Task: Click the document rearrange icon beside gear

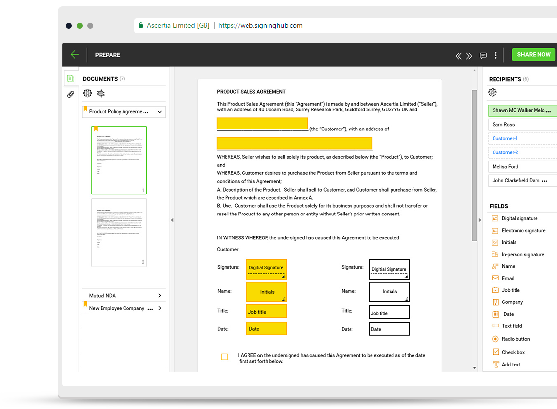Action: point(101,93)
